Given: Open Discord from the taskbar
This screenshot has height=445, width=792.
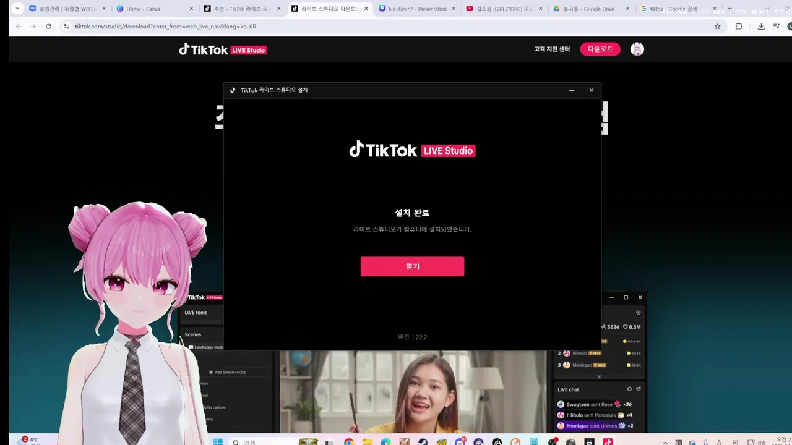Looking at the screenshot, I should (x=460, y=442).
